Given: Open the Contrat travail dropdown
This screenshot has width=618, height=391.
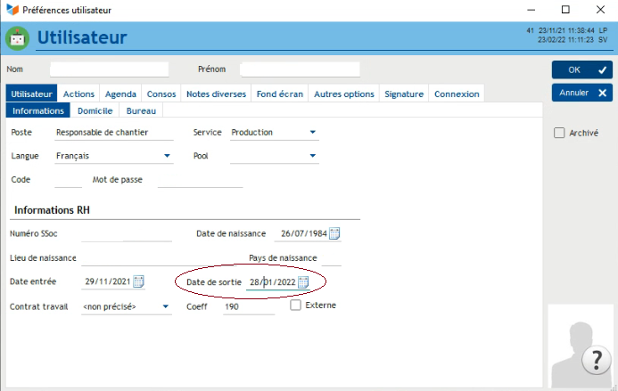Looking at the screenshot, I should (166, 306).
